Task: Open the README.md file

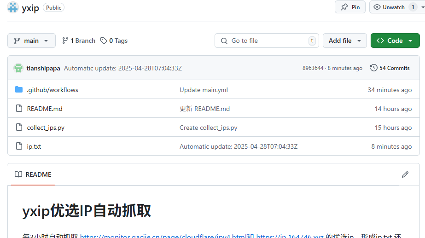Action: coord(45,109)
